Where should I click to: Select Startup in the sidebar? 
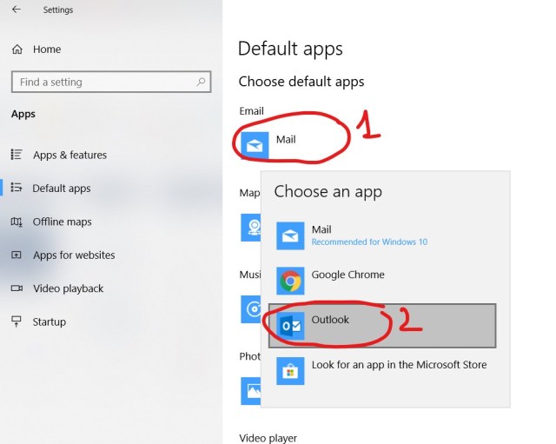[49, 321]
